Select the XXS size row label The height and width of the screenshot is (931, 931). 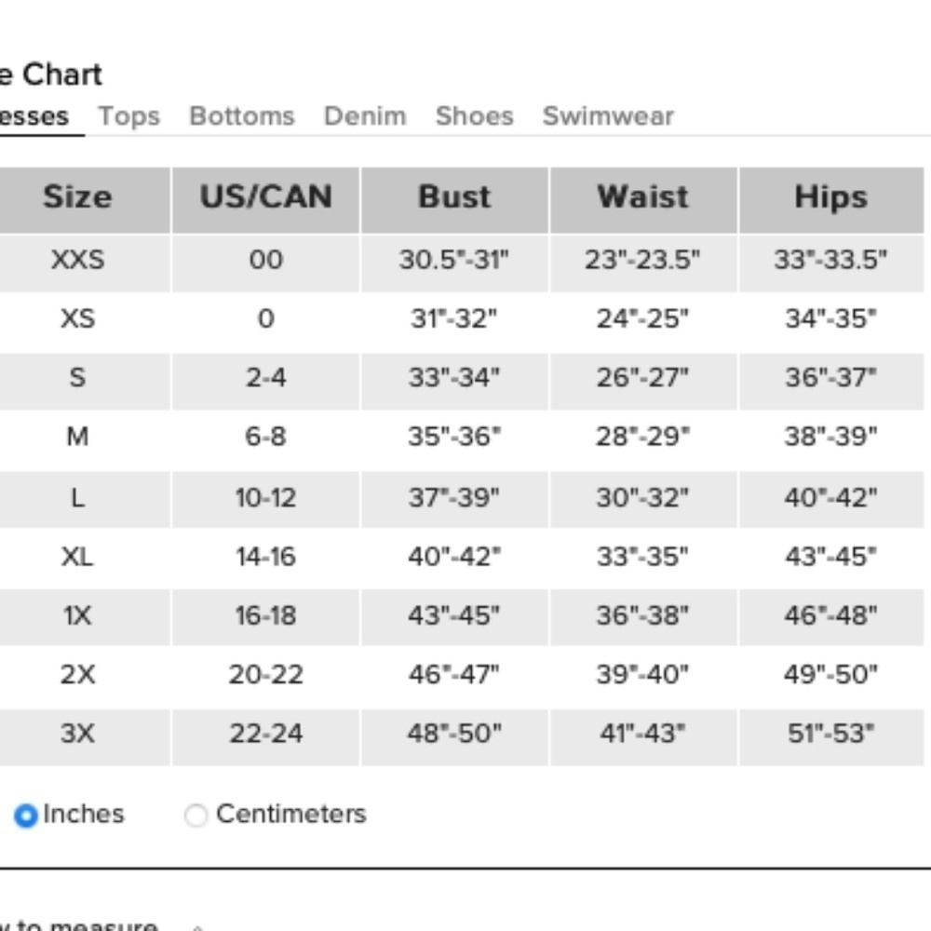coord(78,260)
